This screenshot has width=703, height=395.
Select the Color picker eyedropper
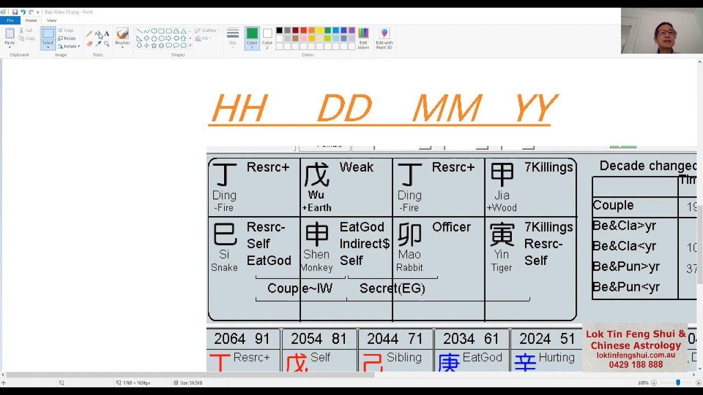coord(98,43)
